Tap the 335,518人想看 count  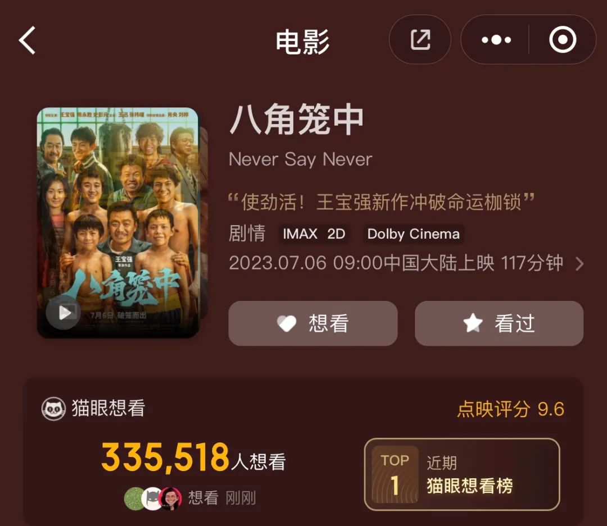click(x=193, y=458)
